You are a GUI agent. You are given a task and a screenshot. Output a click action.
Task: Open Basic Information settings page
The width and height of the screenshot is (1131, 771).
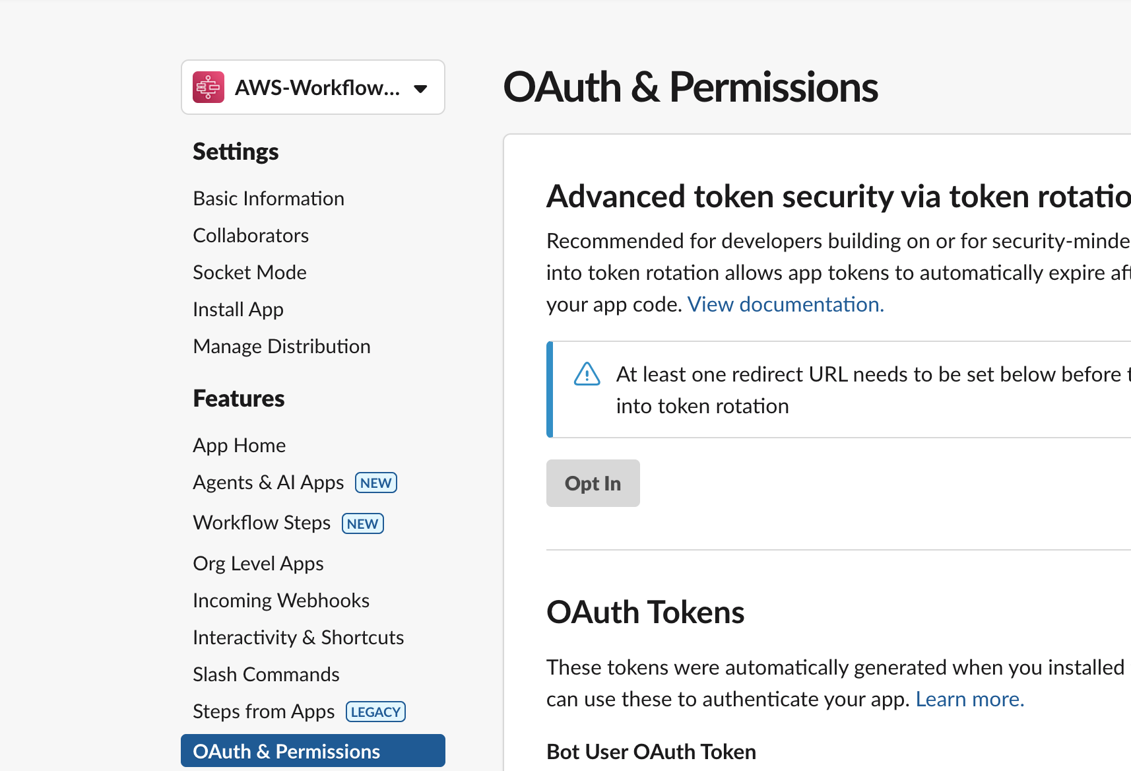pyautogui.click(x=269, y=199)
